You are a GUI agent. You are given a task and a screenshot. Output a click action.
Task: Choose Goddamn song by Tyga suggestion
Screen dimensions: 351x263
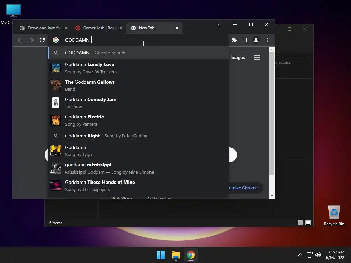click(138, 151)
